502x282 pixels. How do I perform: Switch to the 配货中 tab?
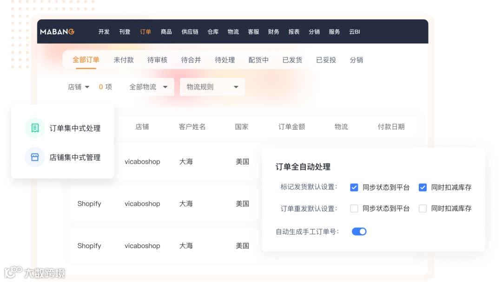pos(258,60)
